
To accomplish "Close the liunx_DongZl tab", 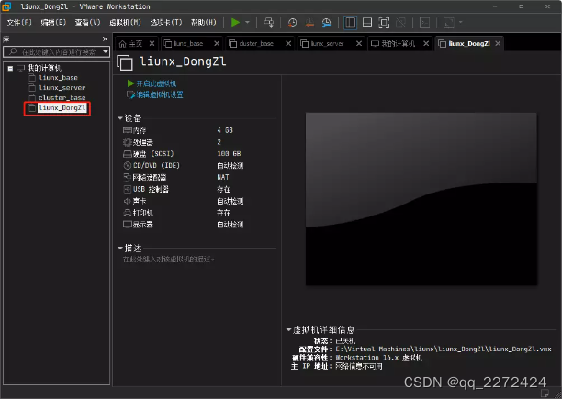I will [x=498, y=43].
